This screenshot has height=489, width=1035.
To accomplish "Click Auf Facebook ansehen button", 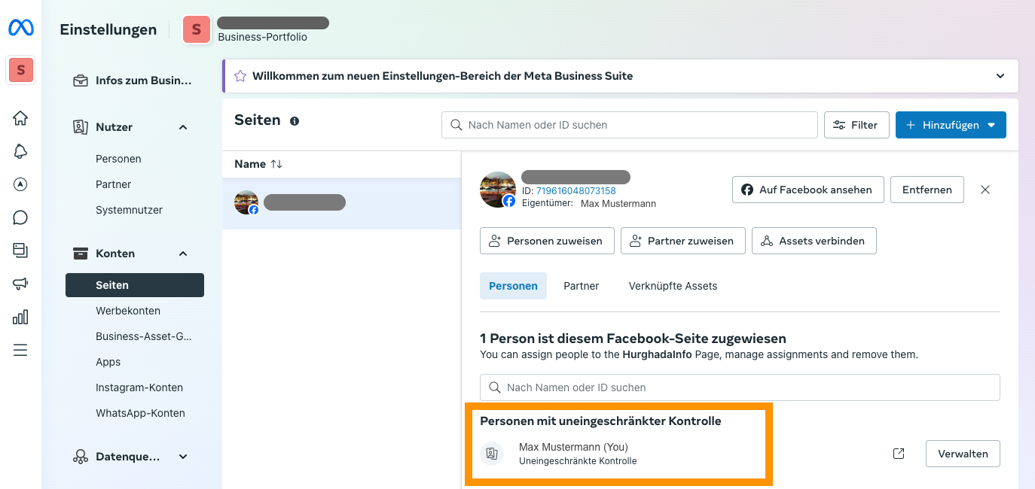I will pos(808,190).
